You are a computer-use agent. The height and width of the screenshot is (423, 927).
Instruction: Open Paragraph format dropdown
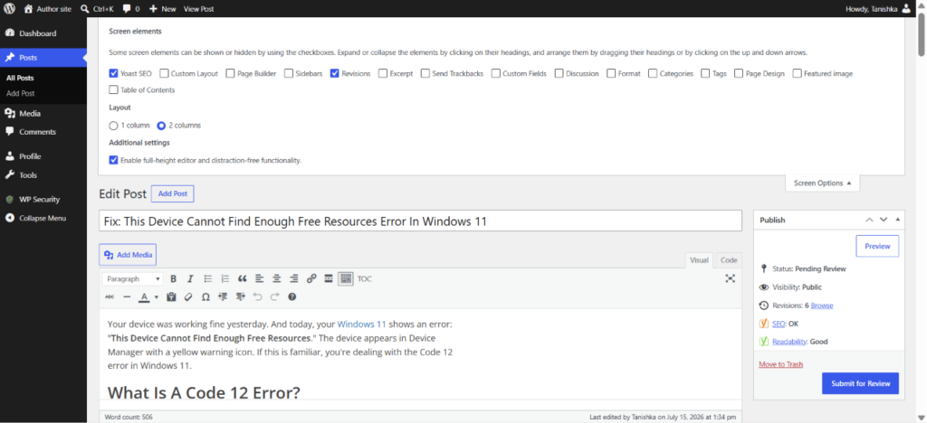(133, 279)
